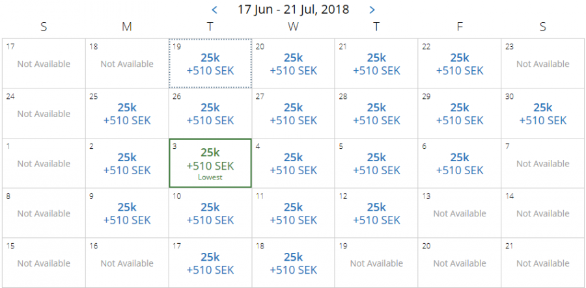Screen dimensions: 586x288
Task: Select June 28 Thursday fare
Action: coord(376,114)
